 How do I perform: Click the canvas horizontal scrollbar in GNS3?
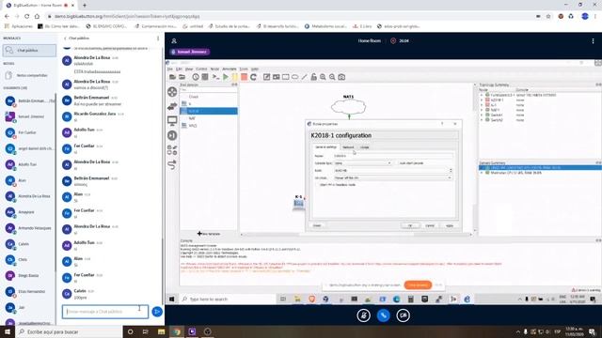356,234
